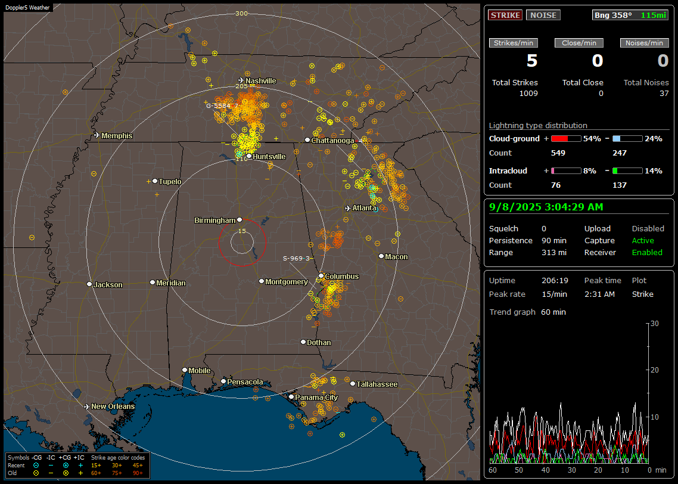Viewport: 678px width, 484px height.
Task: Click the 205 mile range ring label
Action: click(242, 86)
